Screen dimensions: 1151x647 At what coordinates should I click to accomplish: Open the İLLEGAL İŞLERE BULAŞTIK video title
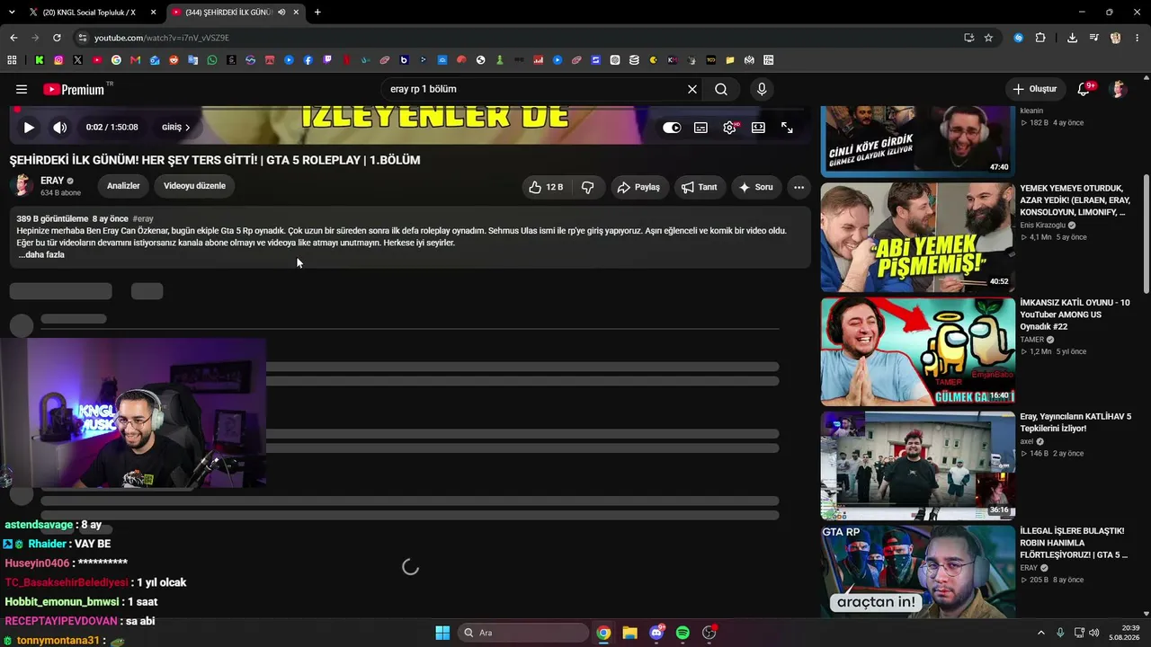pos(1074,543)
